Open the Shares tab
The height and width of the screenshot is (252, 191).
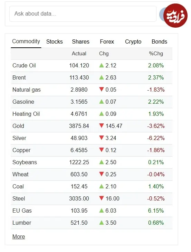pyautogui.click(x=80, y=41)
